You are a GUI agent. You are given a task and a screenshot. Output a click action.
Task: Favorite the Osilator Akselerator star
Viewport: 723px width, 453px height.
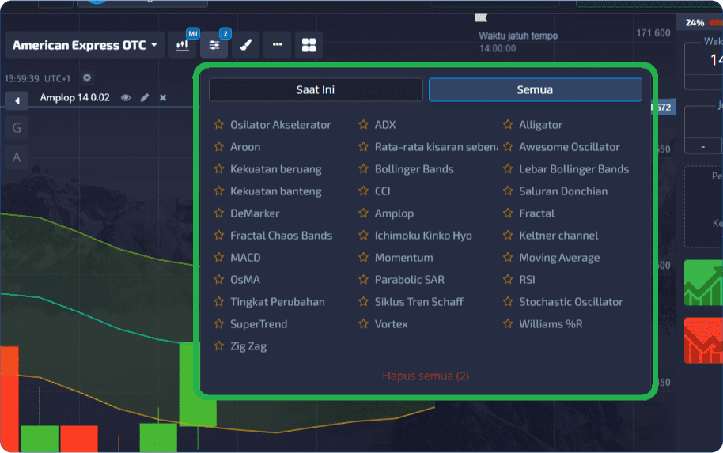219,124
